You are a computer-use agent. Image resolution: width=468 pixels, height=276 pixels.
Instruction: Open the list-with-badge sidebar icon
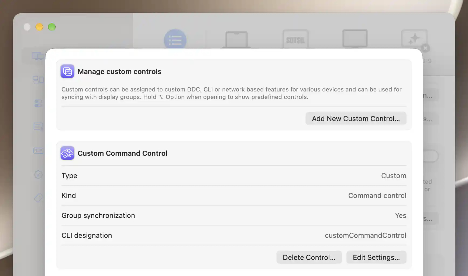38,126
